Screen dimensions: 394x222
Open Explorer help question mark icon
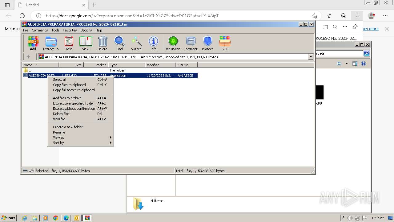tap(364, 64)
